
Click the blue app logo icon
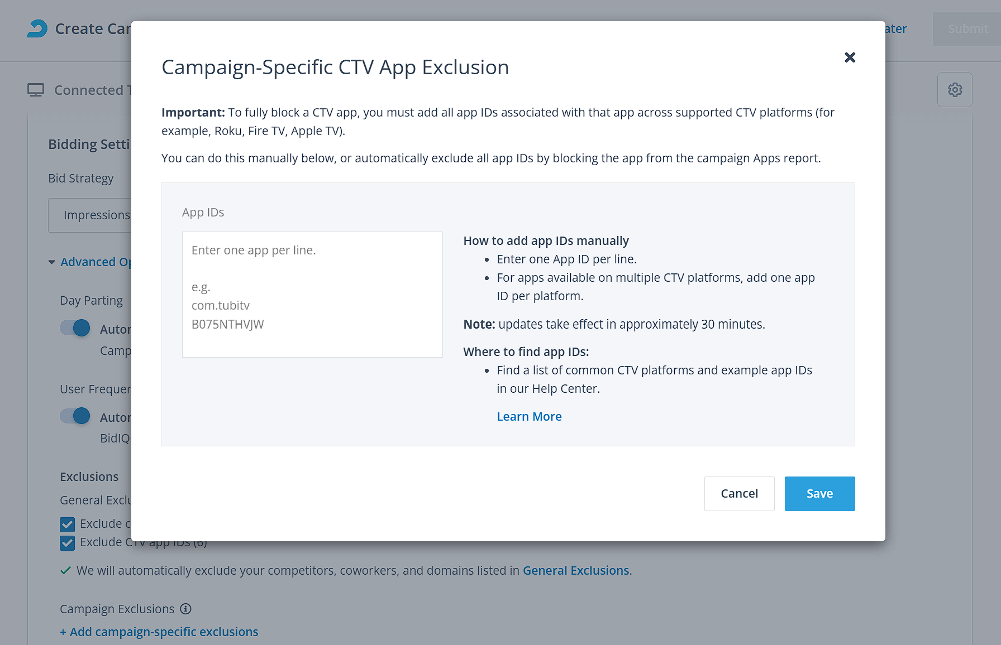37,28
